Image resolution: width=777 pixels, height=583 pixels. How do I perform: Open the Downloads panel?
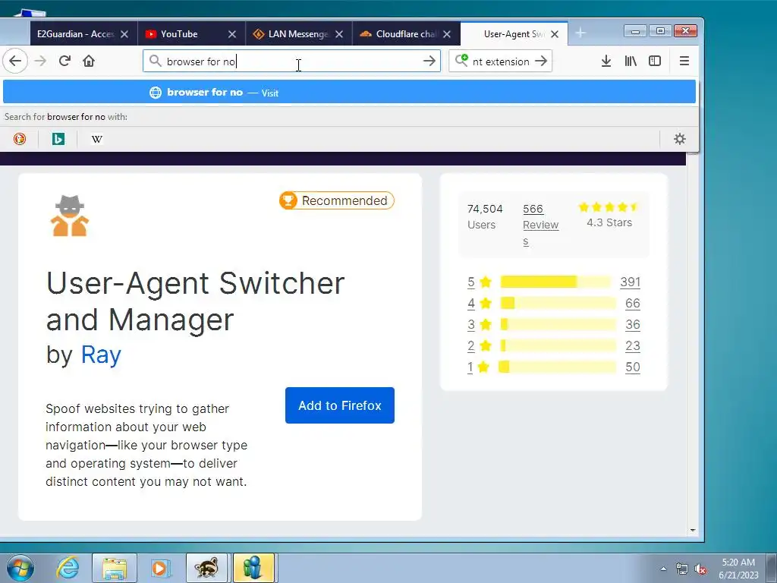(x=606, y=61)
